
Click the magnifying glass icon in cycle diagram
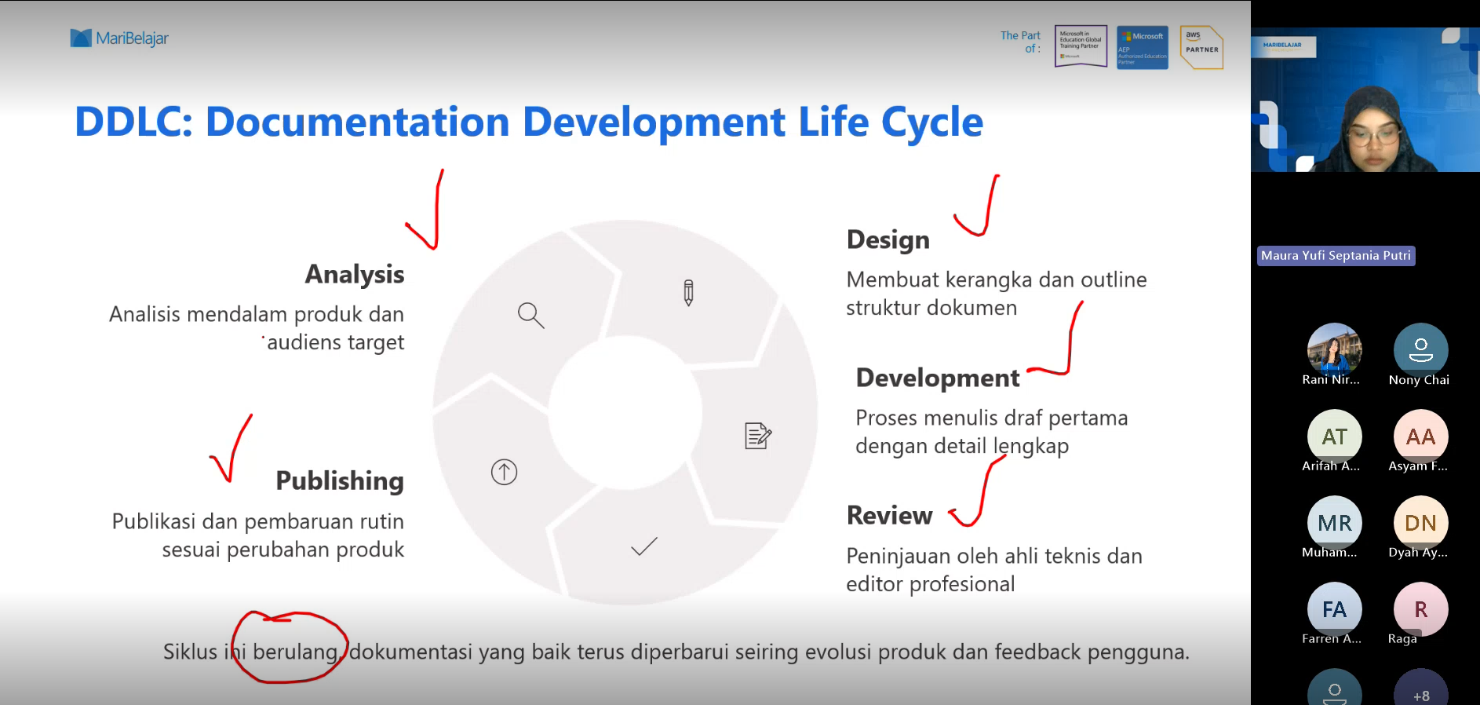point(530,315)
